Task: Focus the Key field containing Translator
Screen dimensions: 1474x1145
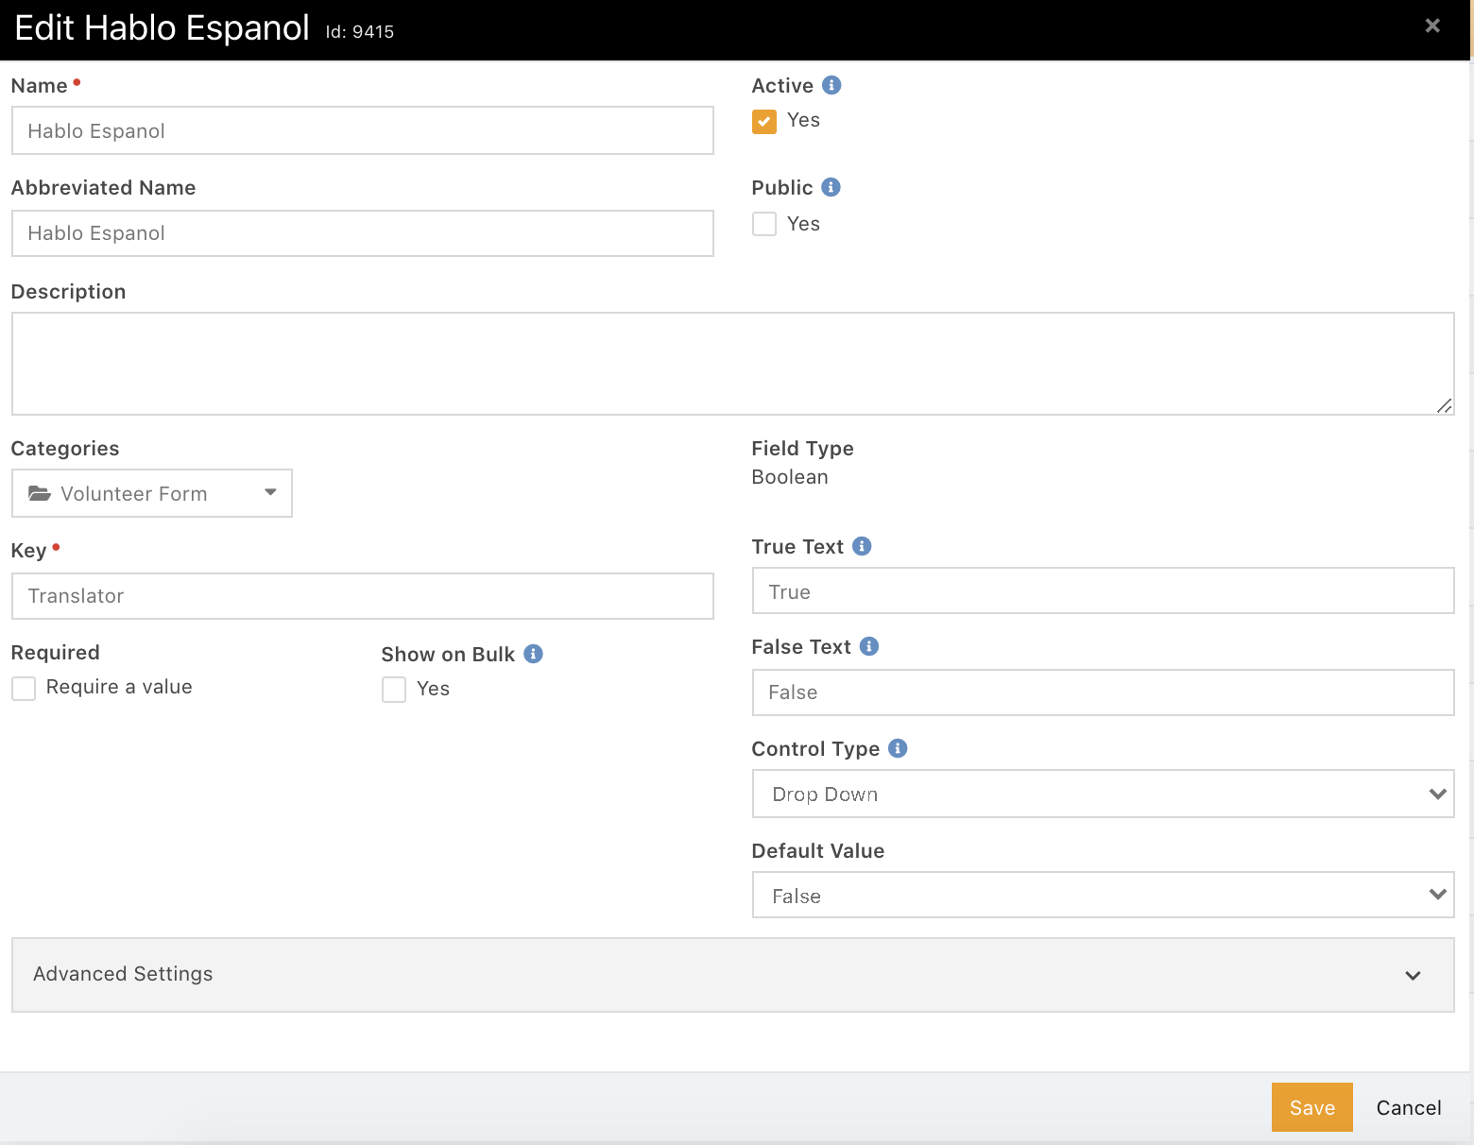Action: (x=363, y=596)
